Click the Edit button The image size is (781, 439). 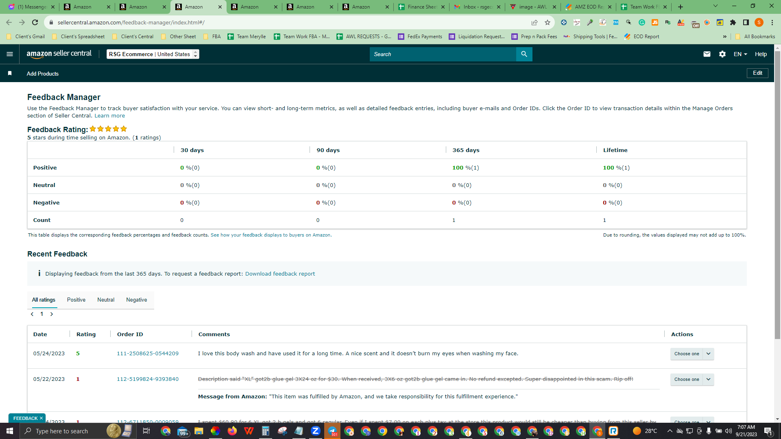tap(757, 73)
